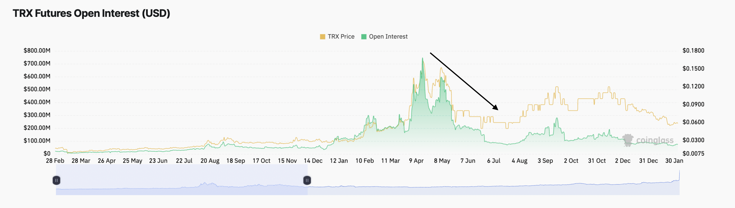
Task: Grab the left range slider handle
Action: [57, 180]
